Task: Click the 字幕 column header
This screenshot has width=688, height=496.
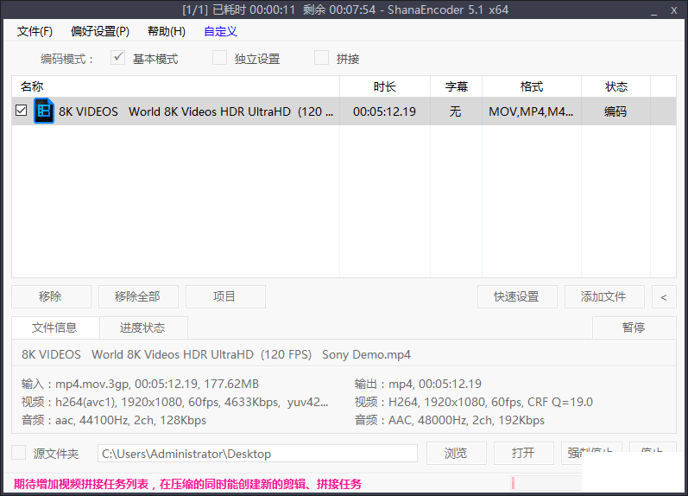Action: coord(457,86)
